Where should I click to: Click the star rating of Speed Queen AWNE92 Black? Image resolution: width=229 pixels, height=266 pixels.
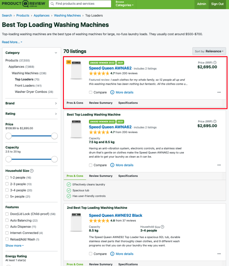[x=99, y=221]
